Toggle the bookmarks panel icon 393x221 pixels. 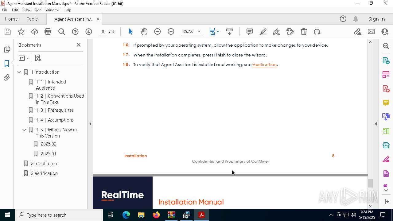click(x=7, y=64)
